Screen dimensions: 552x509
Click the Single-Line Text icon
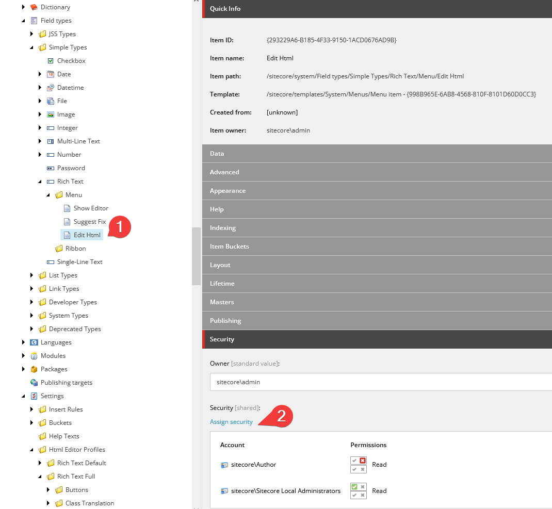tap(51, 262)
